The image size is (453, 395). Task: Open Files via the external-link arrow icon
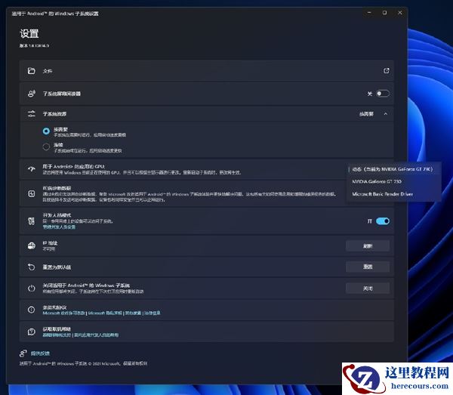(x=387, y=71)
